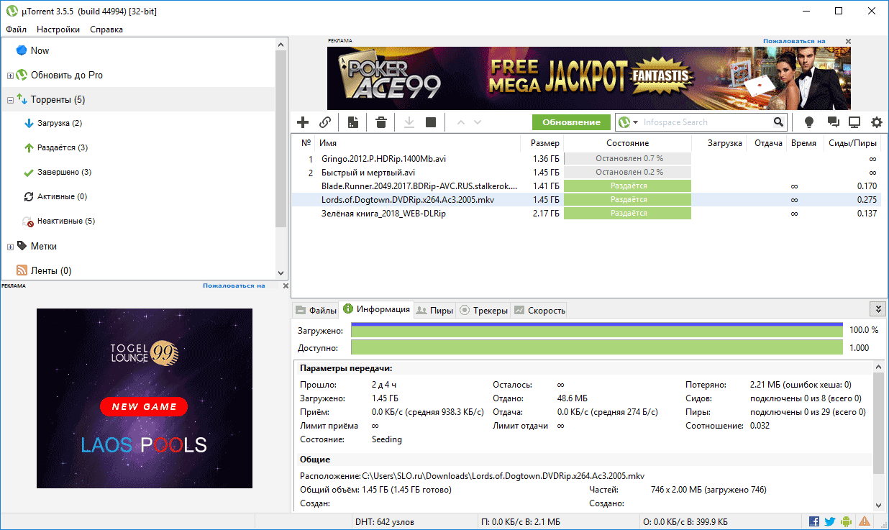Move torrent up the queue
The height and width of the screenshot is (530, 889).
point(461,122)
